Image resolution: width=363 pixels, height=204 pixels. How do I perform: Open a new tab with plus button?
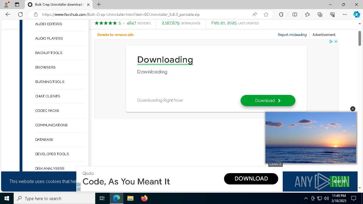[x=99, y=5]
